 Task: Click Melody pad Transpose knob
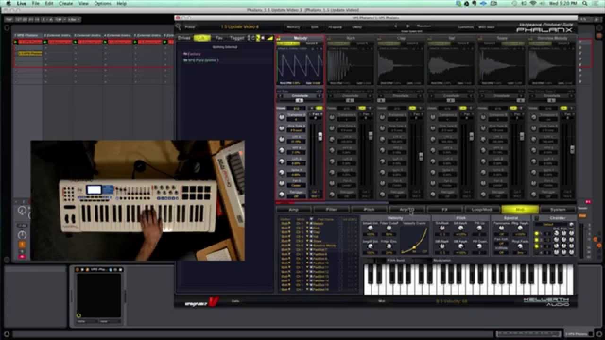point(282,117)
